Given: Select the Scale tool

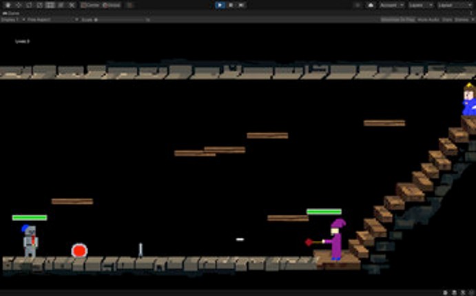Looking at the screenshot, I should (40, 5).
